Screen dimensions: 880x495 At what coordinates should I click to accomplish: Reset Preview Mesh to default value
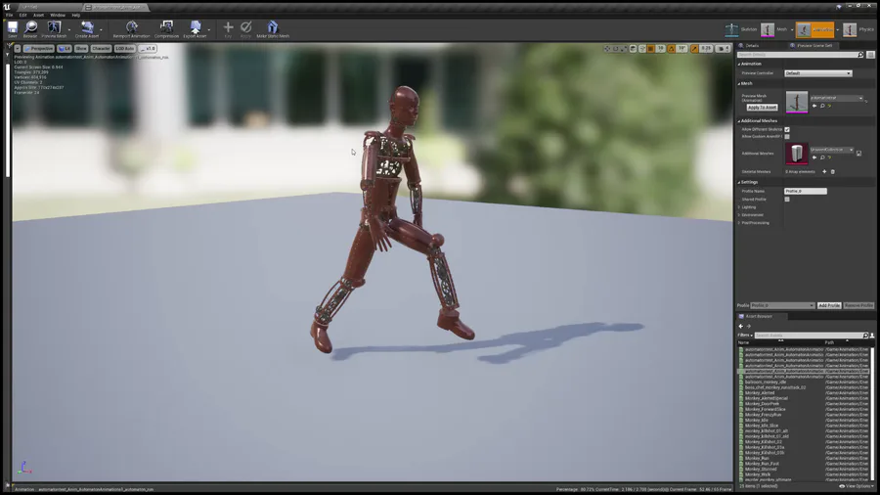click(829, 106)
